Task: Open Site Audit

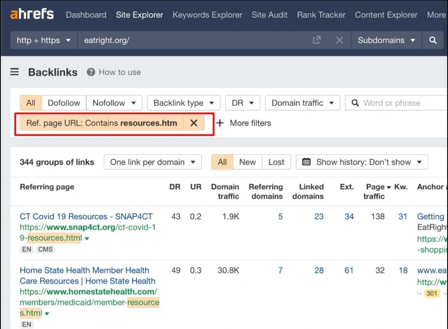Action: (x=269, y=15)
